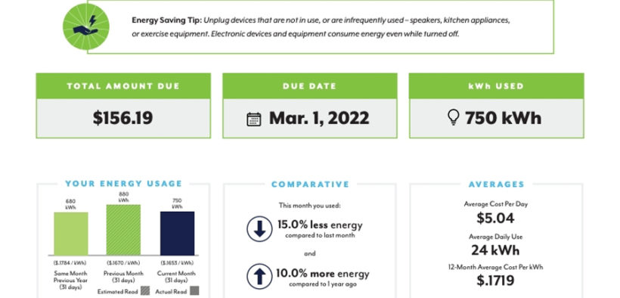The height and width of the screenshot is (298, 620).
Task: Click the green energy saving hand icon
Action: point(86,26)
